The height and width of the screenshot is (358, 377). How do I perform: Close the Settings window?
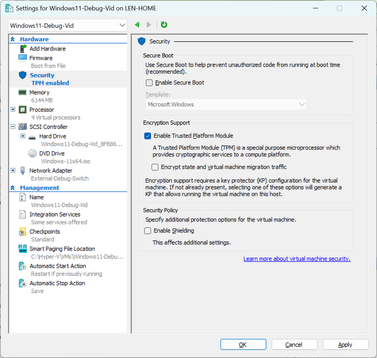click(x=364, y=8)
